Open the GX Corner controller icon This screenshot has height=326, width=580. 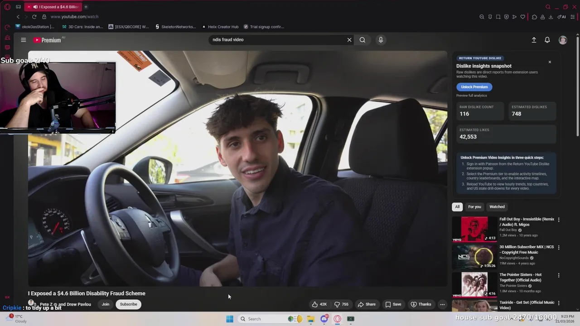[18, 7]
